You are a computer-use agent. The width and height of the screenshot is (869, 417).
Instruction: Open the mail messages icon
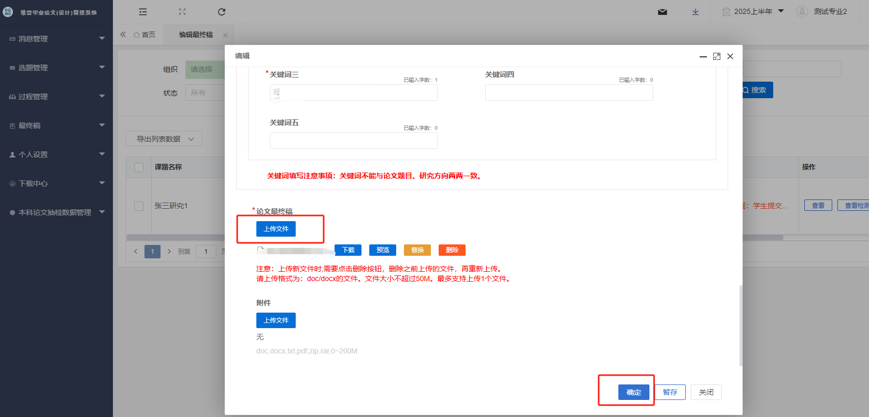(x=662, y=12)
